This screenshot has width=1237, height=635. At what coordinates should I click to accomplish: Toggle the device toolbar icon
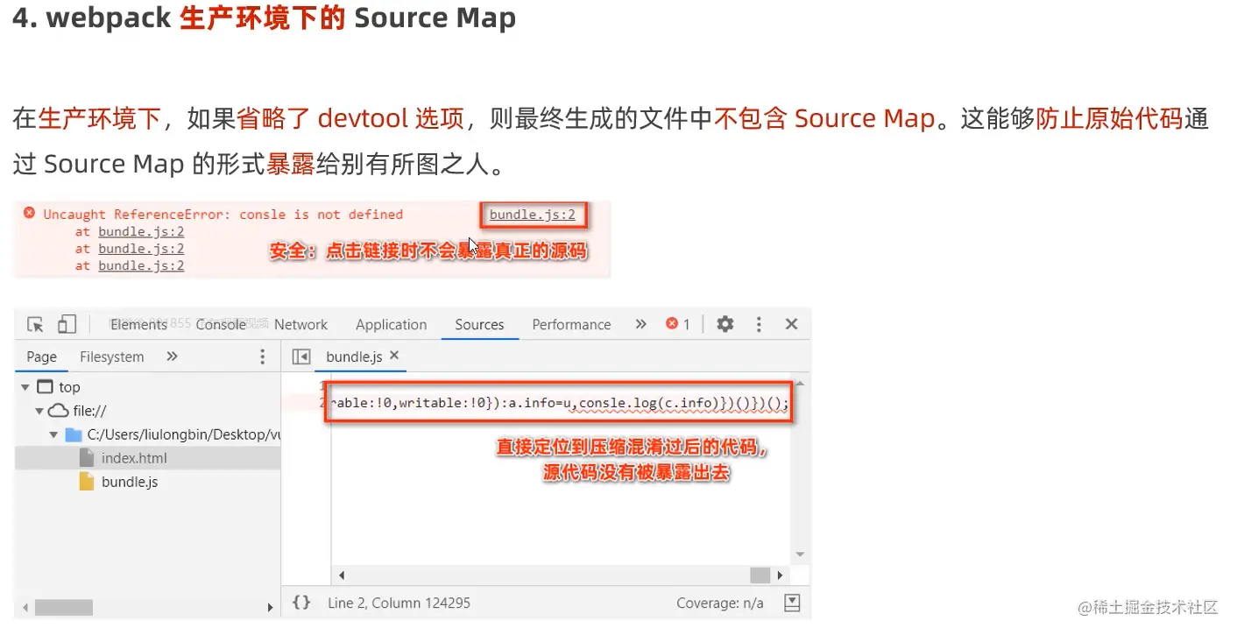coord(67,325)
